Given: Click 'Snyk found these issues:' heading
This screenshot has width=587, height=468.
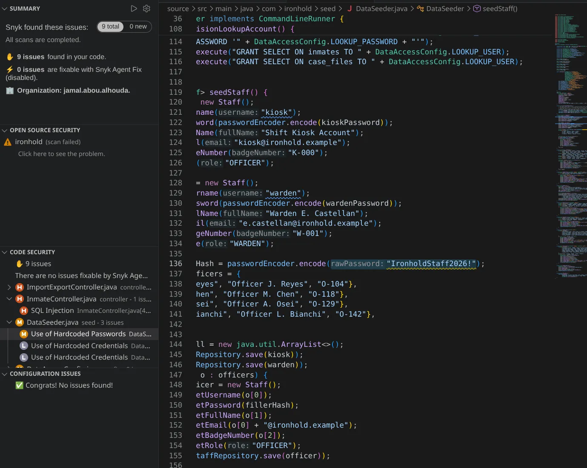Looking at the screenshot, I should [47, 27].
